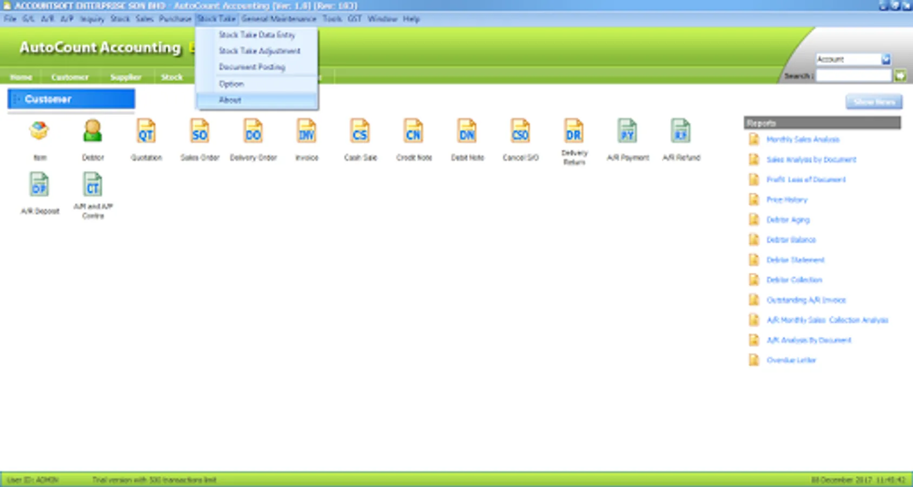Image resolution: width=913 pixels, height=487 pixels.
Task: Open the Item icon
Action: [39, 131]
